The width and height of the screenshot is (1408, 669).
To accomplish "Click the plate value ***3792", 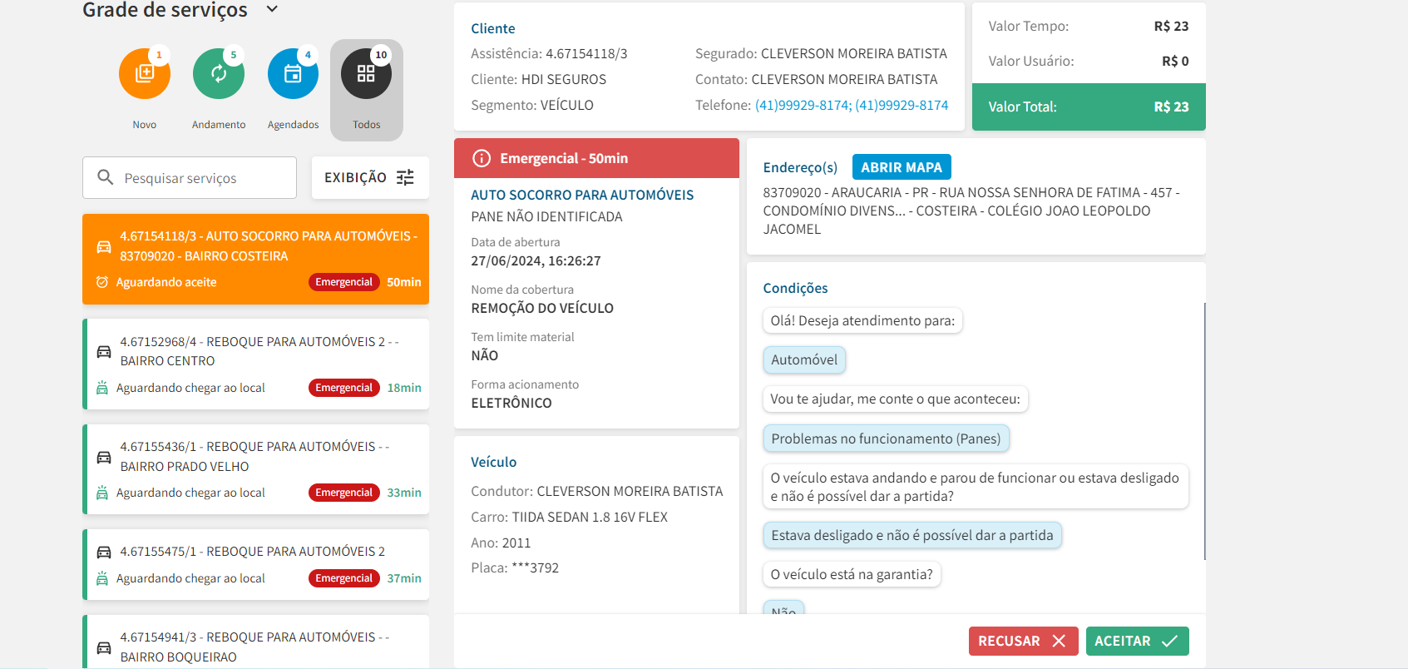I will click(535, 567).
